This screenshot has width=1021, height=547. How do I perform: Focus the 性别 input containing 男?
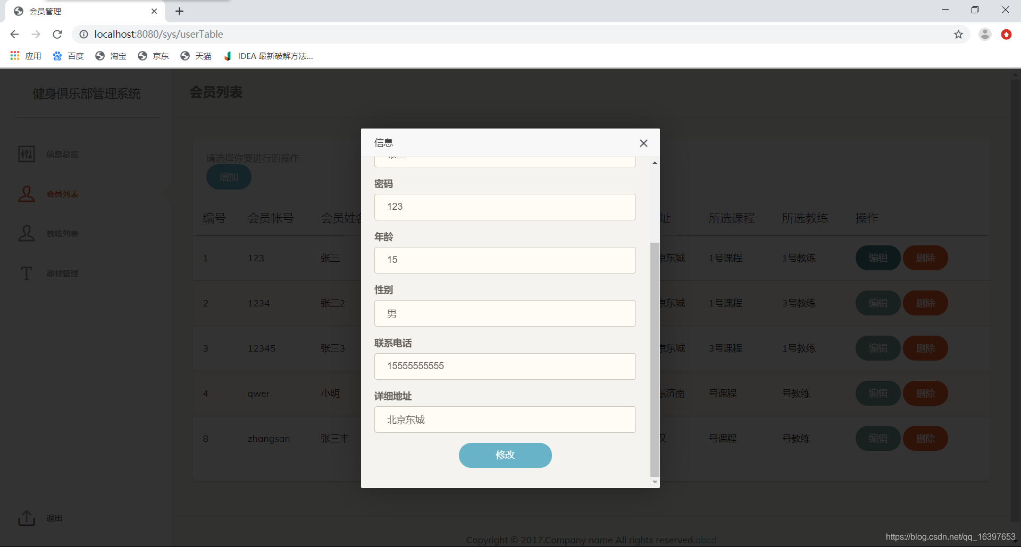coord(505,313)
